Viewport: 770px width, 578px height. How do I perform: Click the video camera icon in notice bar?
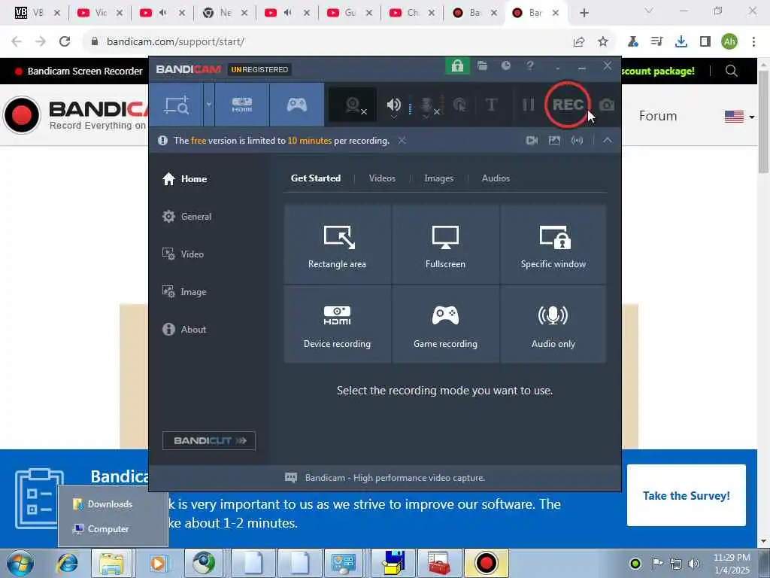pyautogui.click(x=532, y=141)
